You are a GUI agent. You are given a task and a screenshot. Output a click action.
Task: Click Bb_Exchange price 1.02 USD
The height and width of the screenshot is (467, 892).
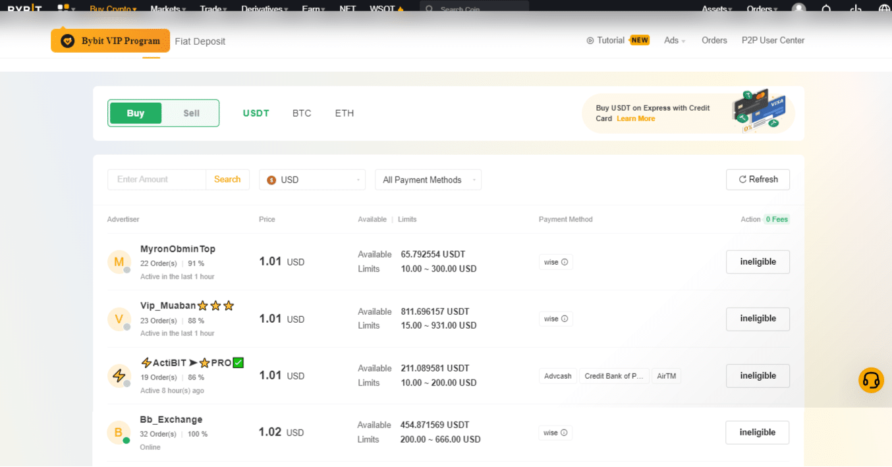[281, 432]
